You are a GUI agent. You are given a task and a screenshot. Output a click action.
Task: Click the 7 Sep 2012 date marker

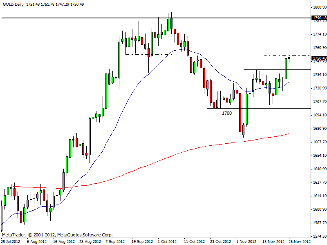115,241
